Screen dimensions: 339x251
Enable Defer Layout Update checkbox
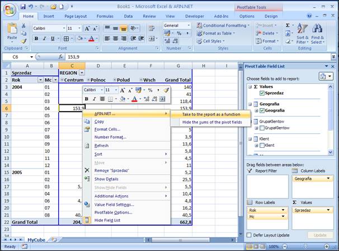[x=249, y=235]
